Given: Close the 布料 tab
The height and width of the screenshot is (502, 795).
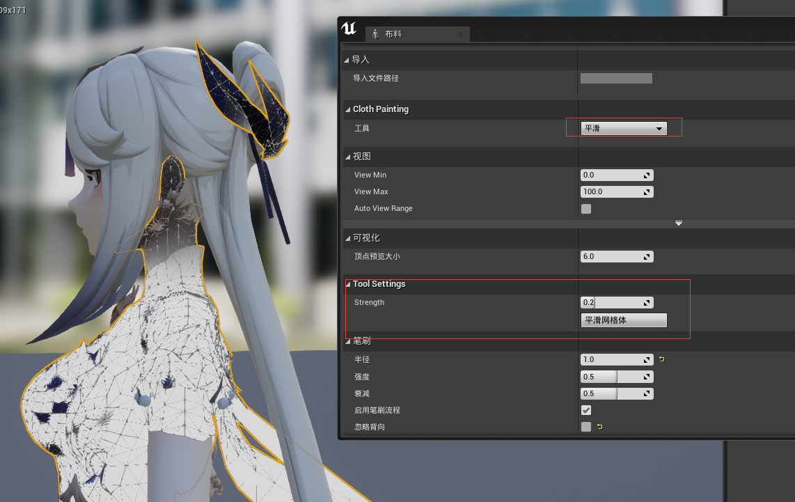Looking at the screenshot, I should click(460, 34).
